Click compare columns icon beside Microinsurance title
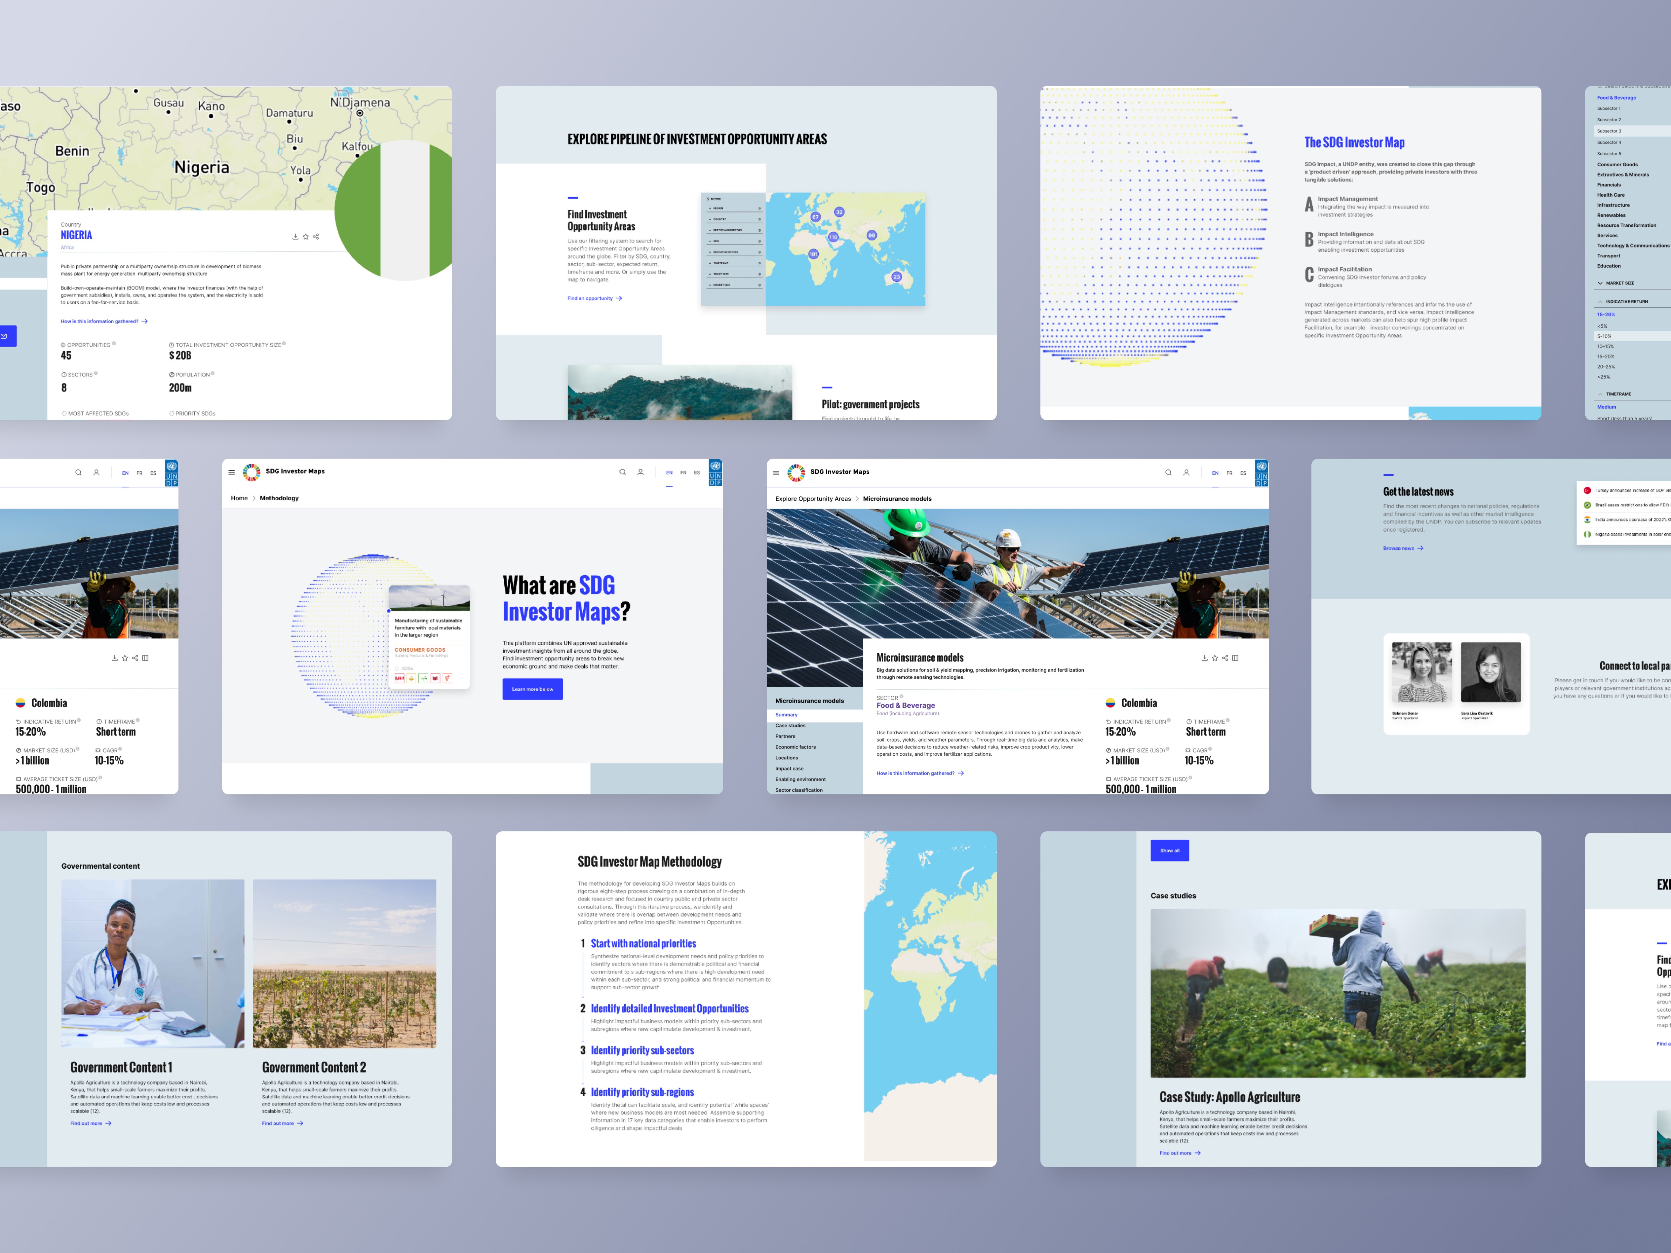Screen dimensions: 1671x1253 point(1235,658)
